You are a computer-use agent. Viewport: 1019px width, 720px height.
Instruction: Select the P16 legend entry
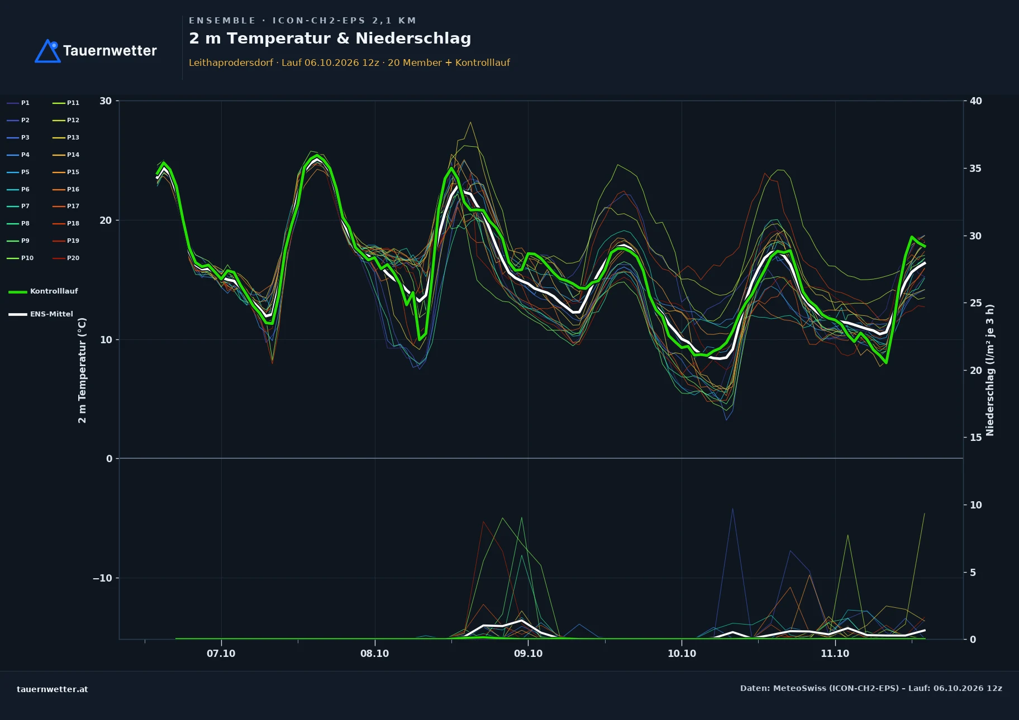pos(66,189)
